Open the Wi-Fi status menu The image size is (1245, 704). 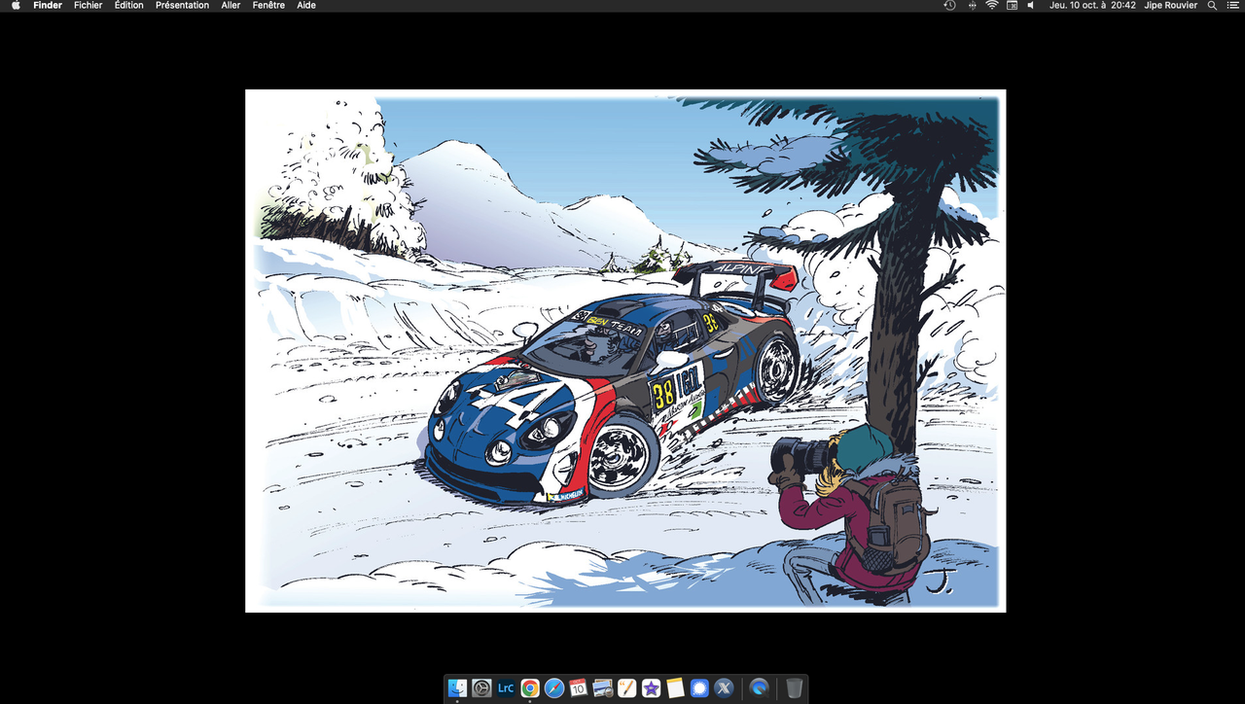pyautogui.click(x=991, y=6)
